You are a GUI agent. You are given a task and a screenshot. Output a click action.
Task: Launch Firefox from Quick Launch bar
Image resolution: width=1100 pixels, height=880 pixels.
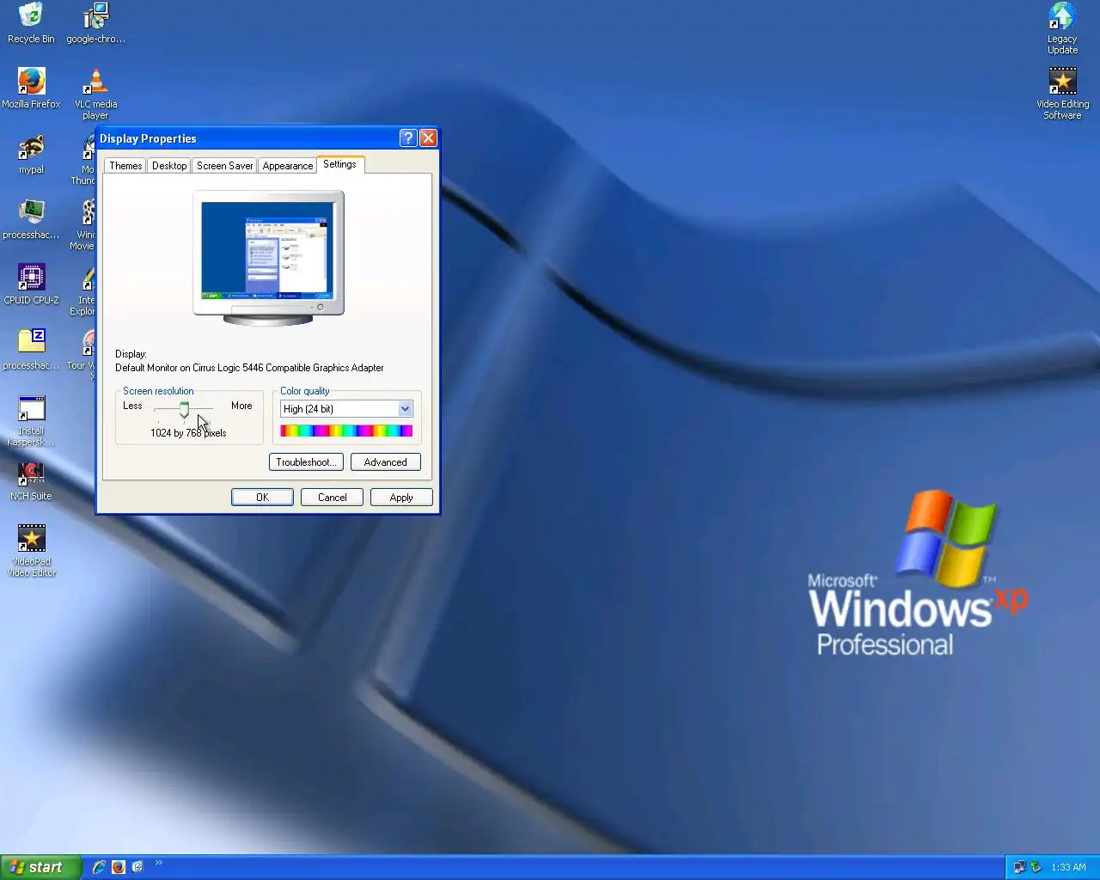pyautogui.click(x=119, y=867)
